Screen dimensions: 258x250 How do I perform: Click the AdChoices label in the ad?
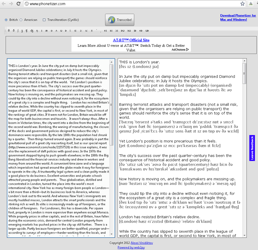[x=179, y=50]
